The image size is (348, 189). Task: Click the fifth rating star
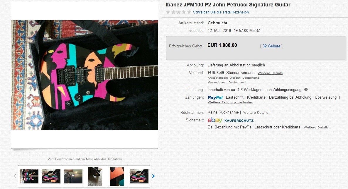coord(189,12)
